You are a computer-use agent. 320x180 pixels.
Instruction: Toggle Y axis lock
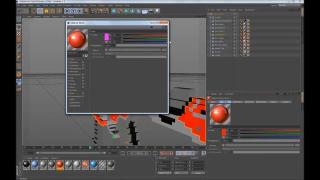(73, 11)
